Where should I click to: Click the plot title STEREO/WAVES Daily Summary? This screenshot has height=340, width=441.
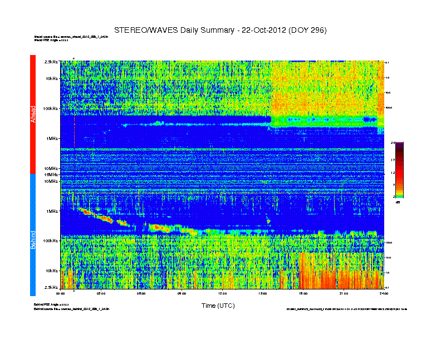click(x=220, y=29)
